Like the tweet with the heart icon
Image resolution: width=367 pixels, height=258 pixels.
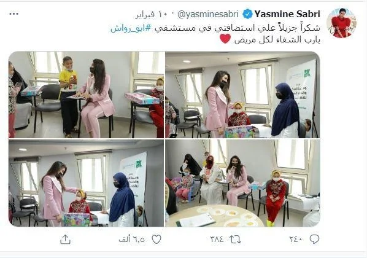pyautogui.click(x=156, y=239)
